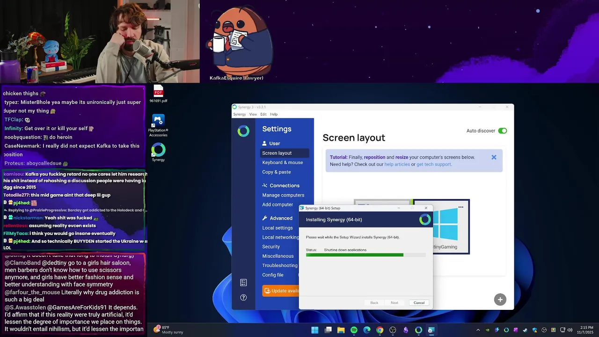
Task: Click the OBS tray icon
Action: click(544, 330)
